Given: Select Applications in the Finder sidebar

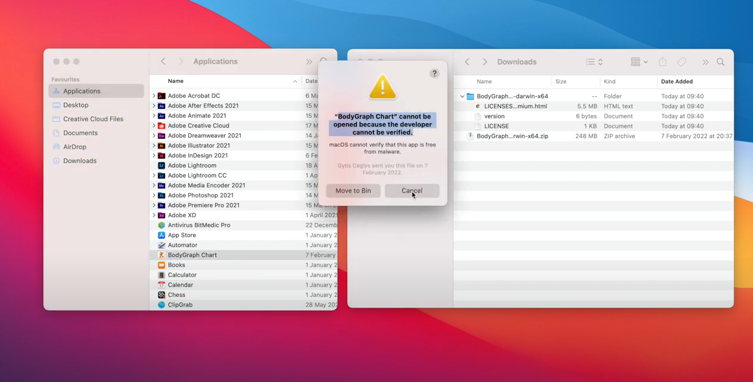Looking at the screenshot, I should click(x=96, y=91).
